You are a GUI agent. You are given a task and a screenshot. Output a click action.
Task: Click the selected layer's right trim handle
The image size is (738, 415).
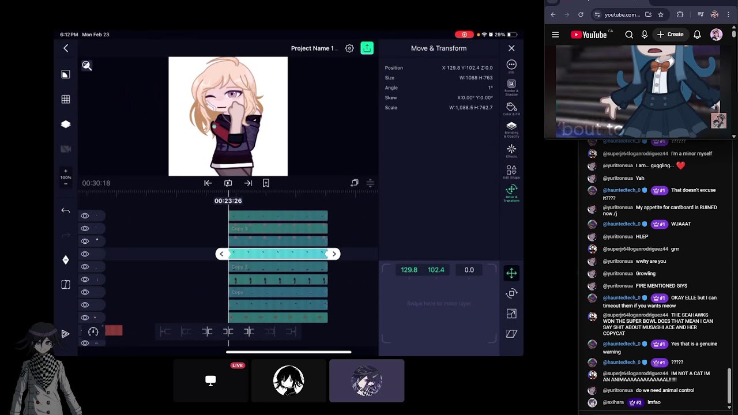(x=334, y=254)
